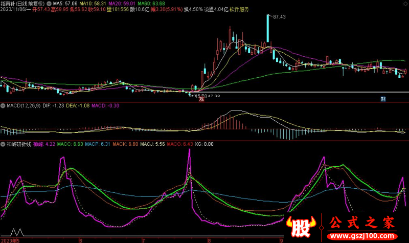Select the 指南针(日线.前复权) chart title
This screenshot has height=243, width=409.
22,4
